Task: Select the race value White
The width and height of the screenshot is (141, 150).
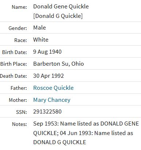Action: [41, 40]
